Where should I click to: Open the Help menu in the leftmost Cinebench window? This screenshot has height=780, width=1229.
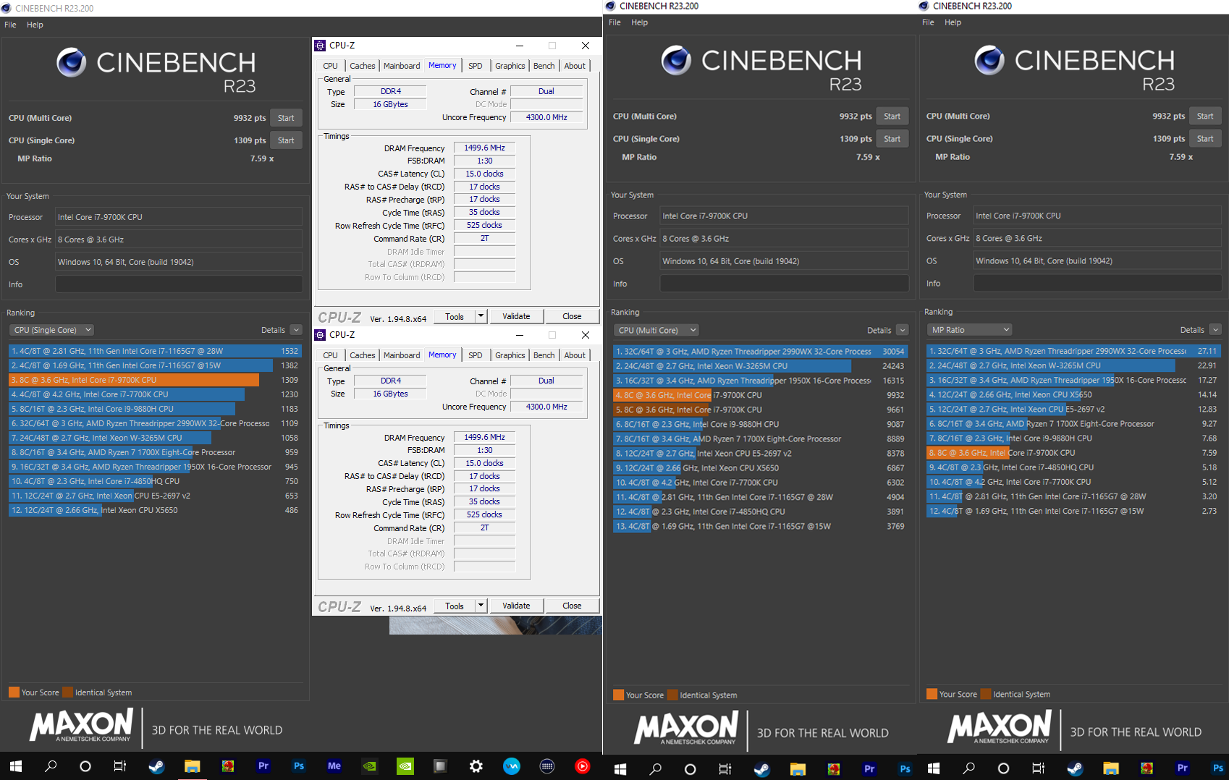tap(35, 25)
